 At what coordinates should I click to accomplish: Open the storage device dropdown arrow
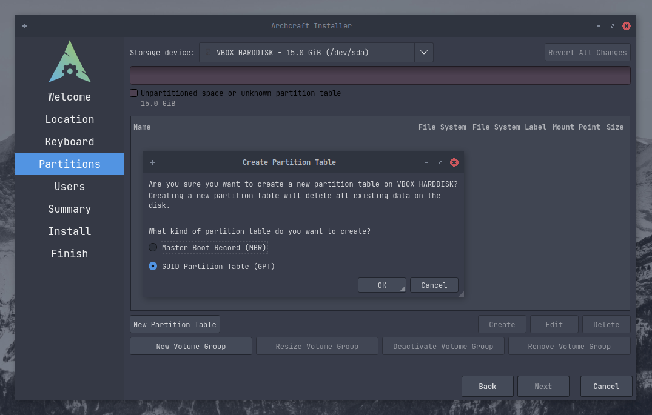pyautogui.click(x=424, y=53)
